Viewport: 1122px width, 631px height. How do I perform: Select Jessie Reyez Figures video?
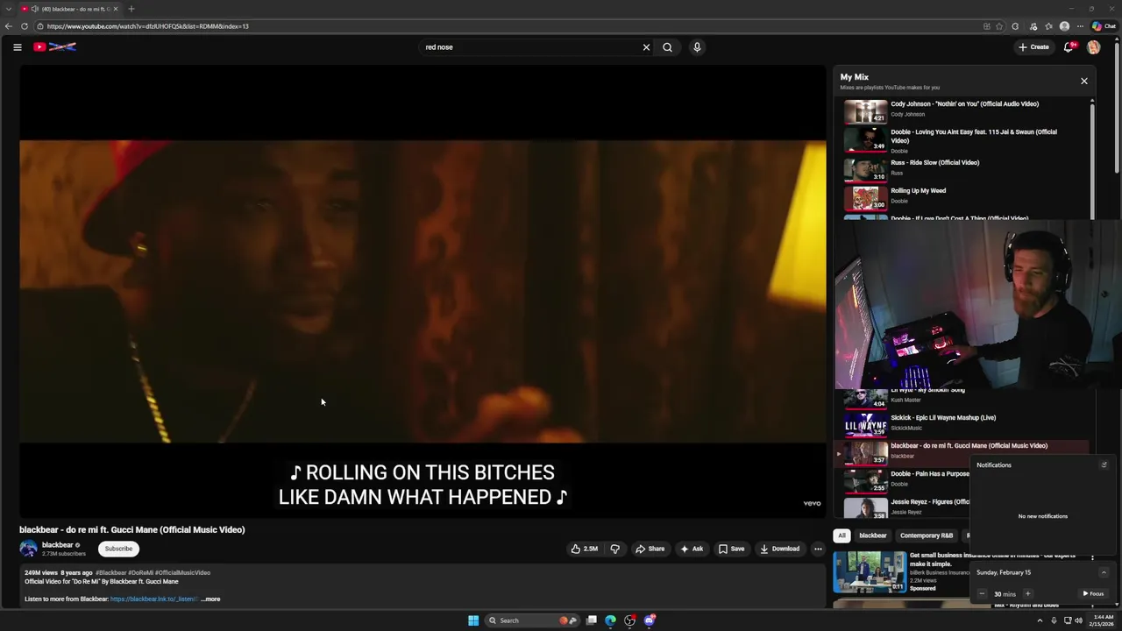point(907,507)
